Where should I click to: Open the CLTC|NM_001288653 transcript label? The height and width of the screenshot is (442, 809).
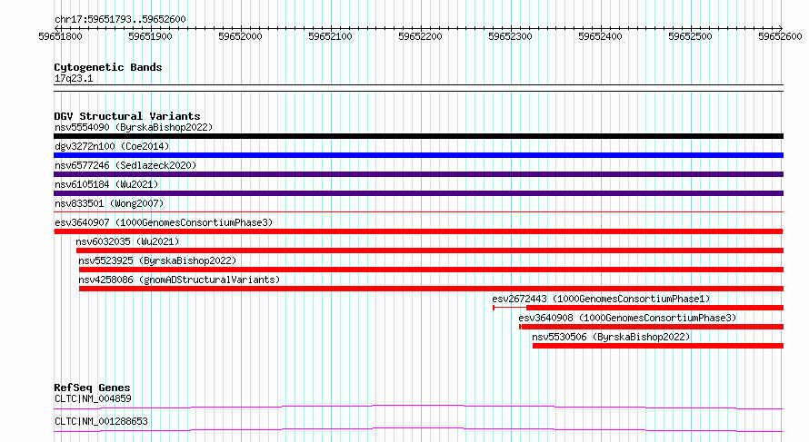[x=101, y=421]
